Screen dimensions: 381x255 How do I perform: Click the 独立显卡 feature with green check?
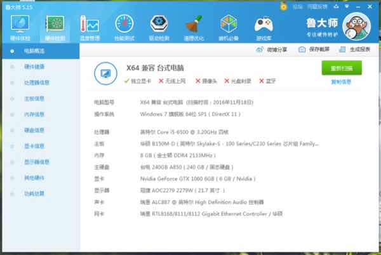(138, 81)
